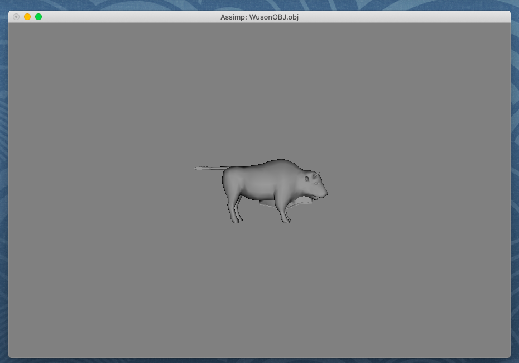Click the rendered bull 3D model

(261, 191)
